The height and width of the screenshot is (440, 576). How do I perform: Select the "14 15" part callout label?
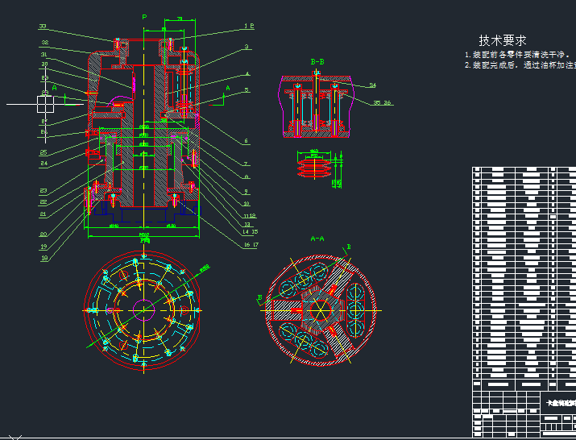click(x=251, y=232)
